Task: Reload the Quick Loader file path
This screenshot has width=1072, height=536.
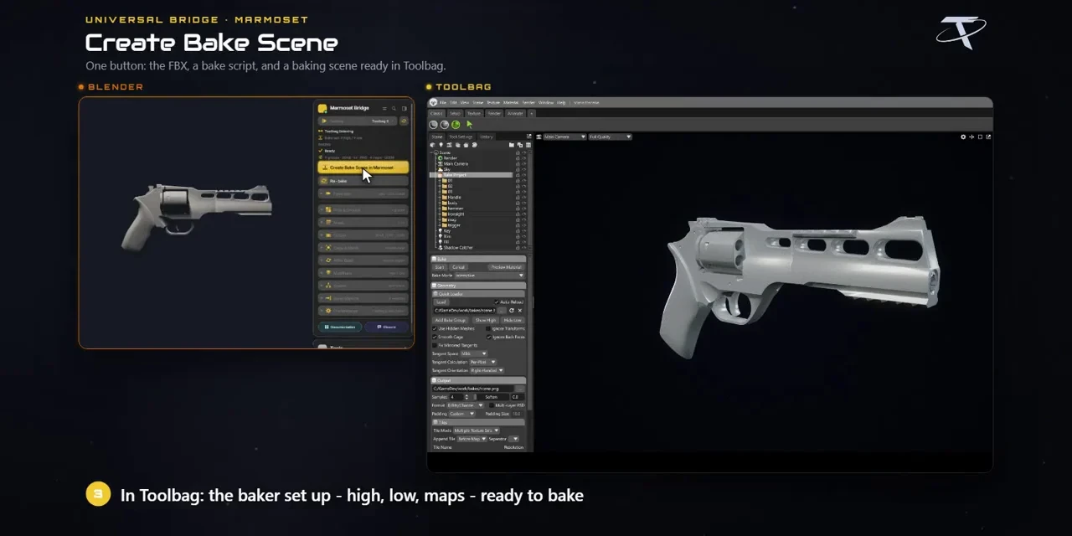Action: (x=511, y=311)
